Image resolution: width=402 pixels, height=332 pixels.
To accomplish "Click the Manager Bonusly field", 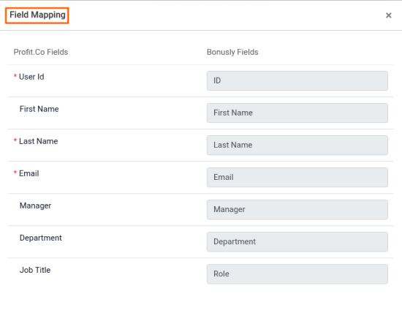I will click(x=297, y=210).
